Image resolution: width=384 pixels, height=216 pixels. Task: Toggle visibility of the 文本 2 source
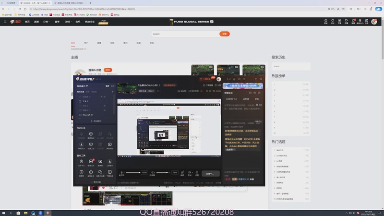coord(105,106)
